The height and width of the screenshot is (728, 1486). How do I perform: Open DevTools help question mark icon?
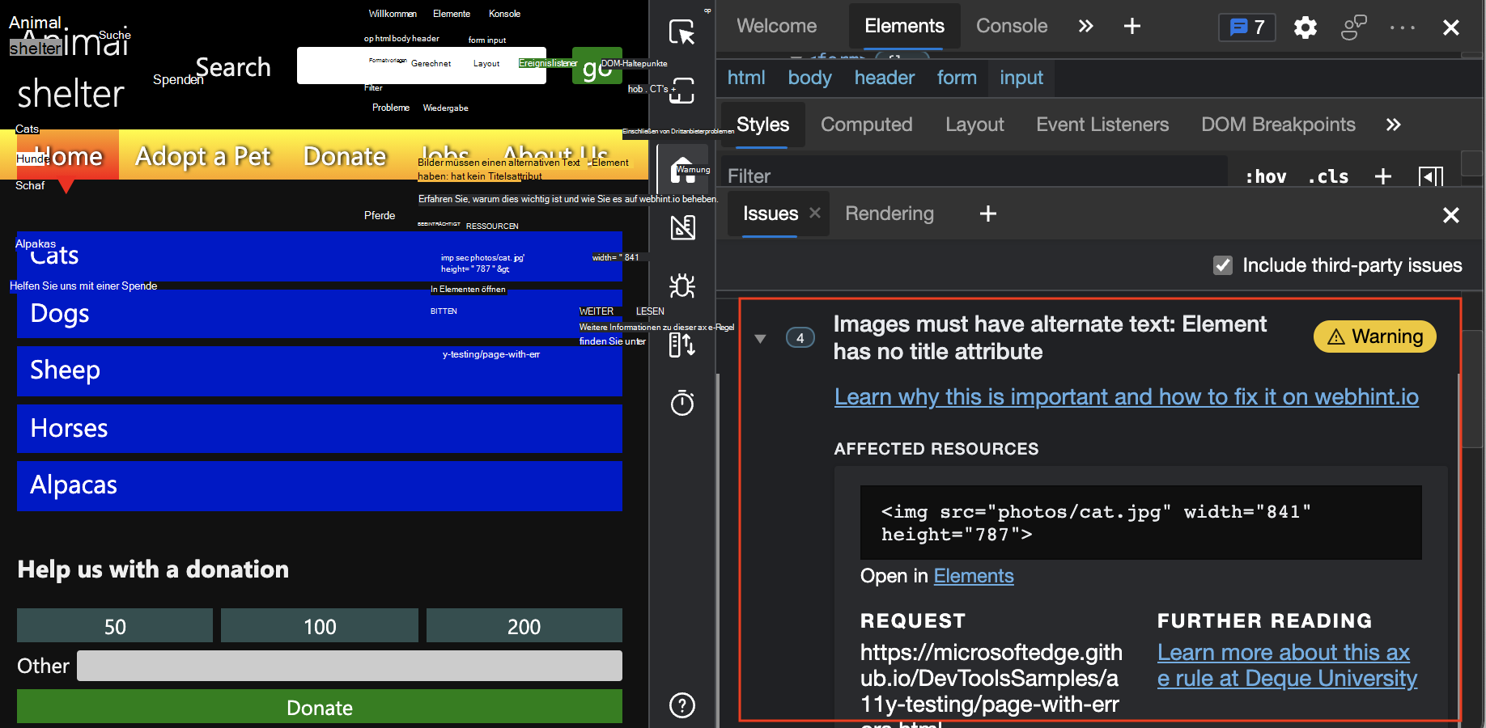pyautogui.click(x=682, y=705)
